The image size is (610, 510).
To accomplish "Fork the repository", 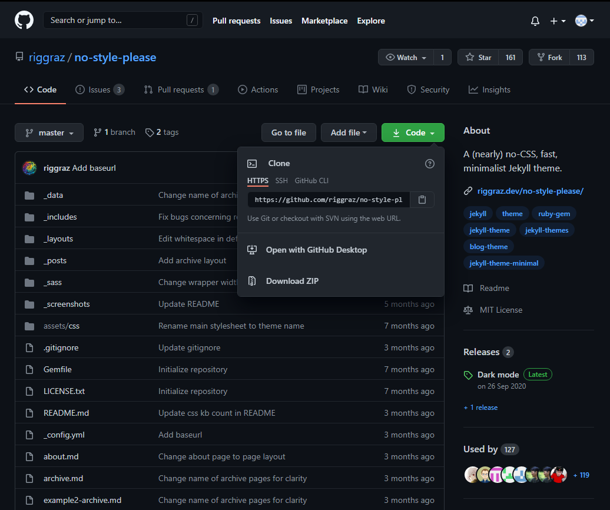I will tap(550, 58).
